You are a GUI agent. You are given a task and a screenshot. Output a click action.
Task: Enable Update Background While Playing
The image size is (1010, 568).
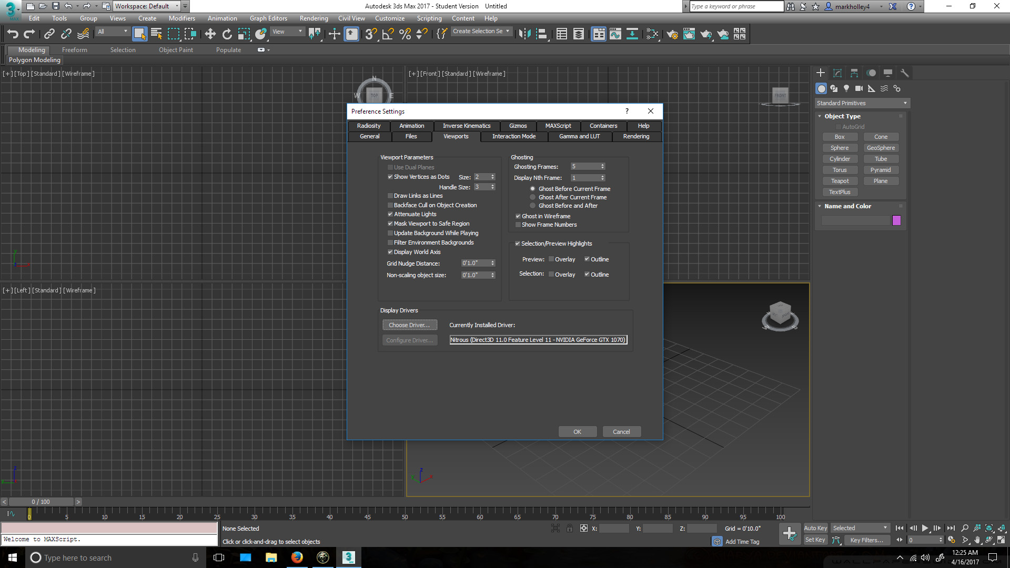click(x=390, y=233)
